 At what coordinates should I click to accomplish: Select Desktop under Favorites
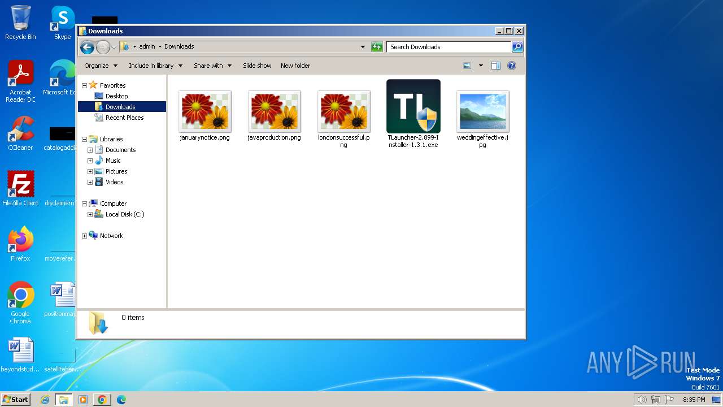(x=116, y=96)
